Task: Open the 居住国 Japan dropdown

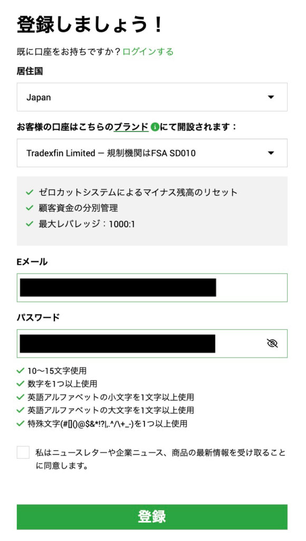Action: (152, 97)
